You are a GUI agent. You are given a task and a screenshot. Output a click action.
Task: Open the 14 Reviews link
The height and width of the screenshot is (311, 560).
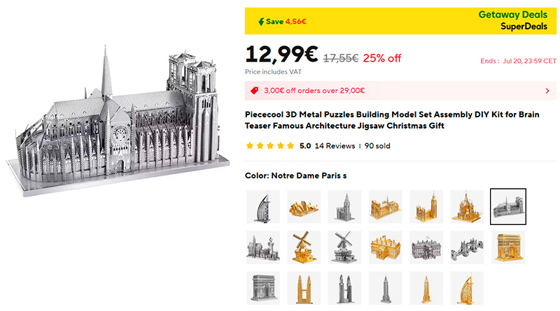335,146
